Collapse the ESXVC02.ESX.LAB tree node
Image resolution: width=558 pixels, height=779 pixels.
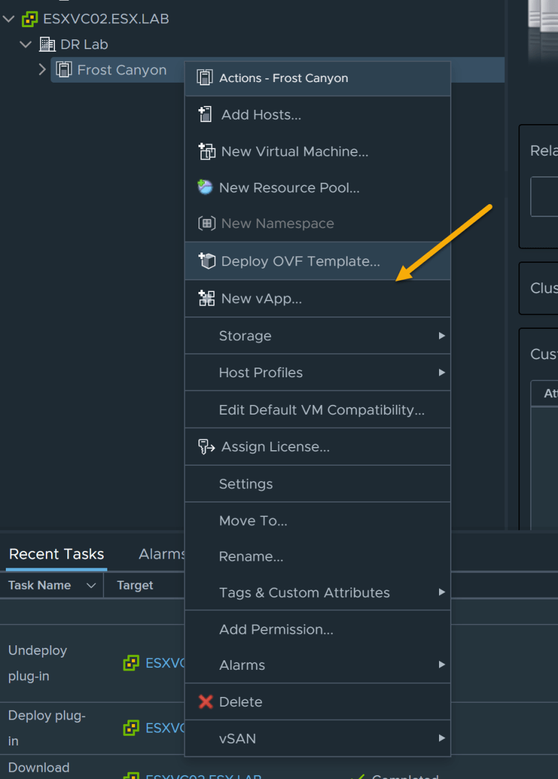coord(8,19)
